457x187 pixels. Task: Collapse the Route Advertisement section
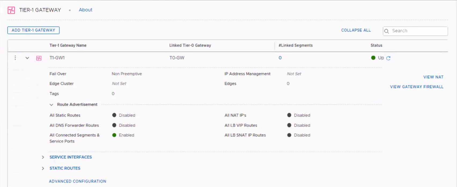pyautogui.click(x=51, y=105)
